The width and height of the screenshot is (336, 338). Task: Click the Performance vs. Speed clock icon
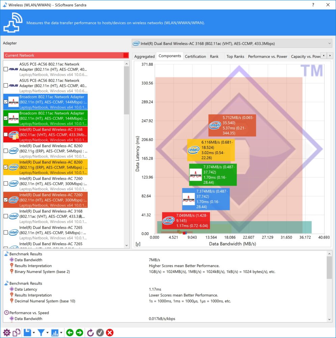6,313
